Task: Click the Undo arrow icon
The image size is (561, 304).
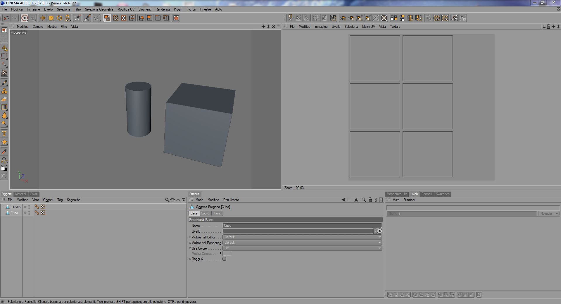Action: pyautogui.click(x=6, y=18)
